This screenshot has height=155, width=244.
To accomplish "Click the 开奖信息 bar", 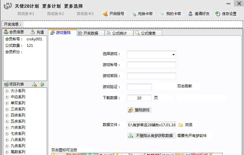I will 122,24.
